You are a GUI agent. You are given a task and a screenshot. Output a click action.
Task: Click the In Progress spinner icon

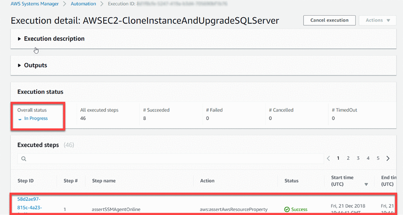tap(20, 119)
